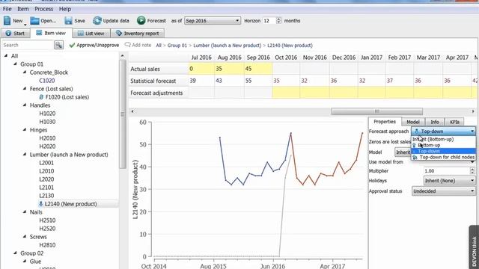Open a project via the Open folder icon
Viewport: 479px width, 269px height.
tap(34, 20)
